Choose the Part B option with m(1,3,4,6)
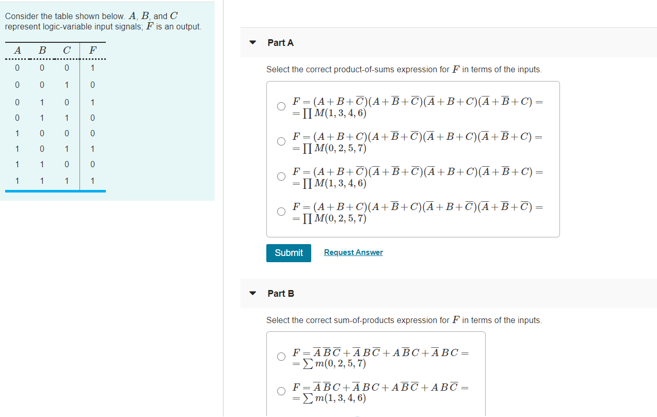This screenshot has height=417, width=657. pos(281,391)
